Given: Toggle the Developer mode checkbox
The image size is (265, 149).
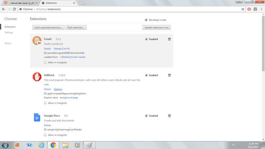Looking at the screenshot, I should click(146, 20).
